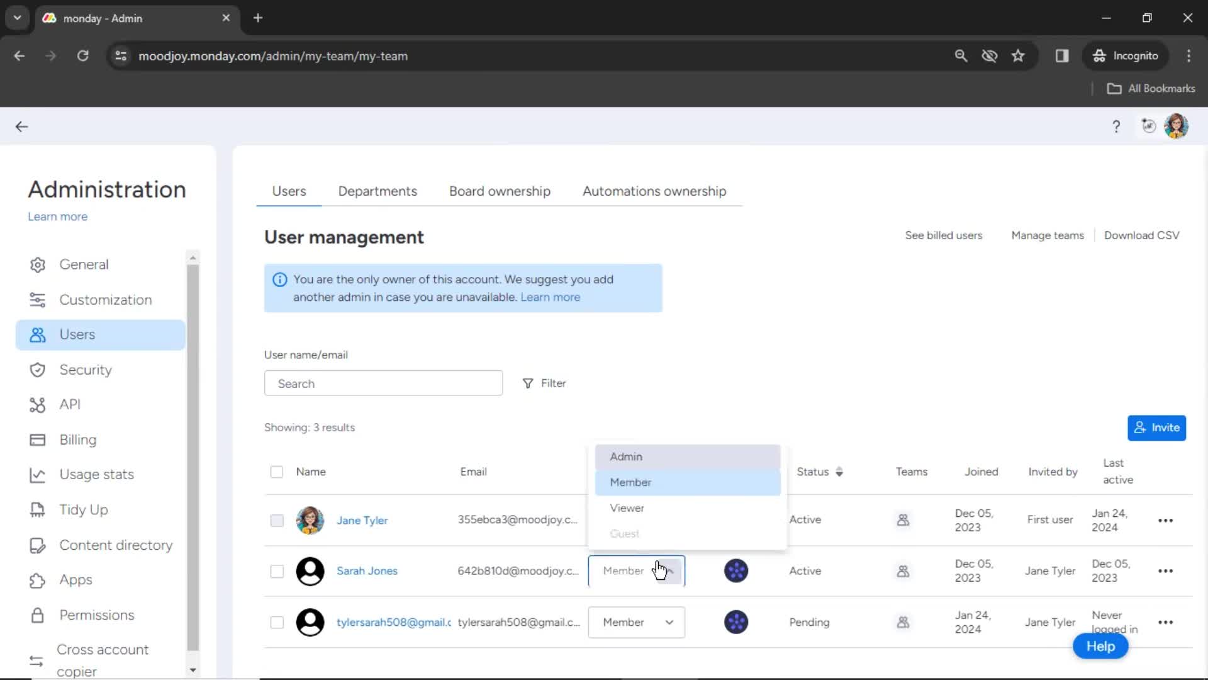
Task: Click the administration back arrow
Action: 21,127
